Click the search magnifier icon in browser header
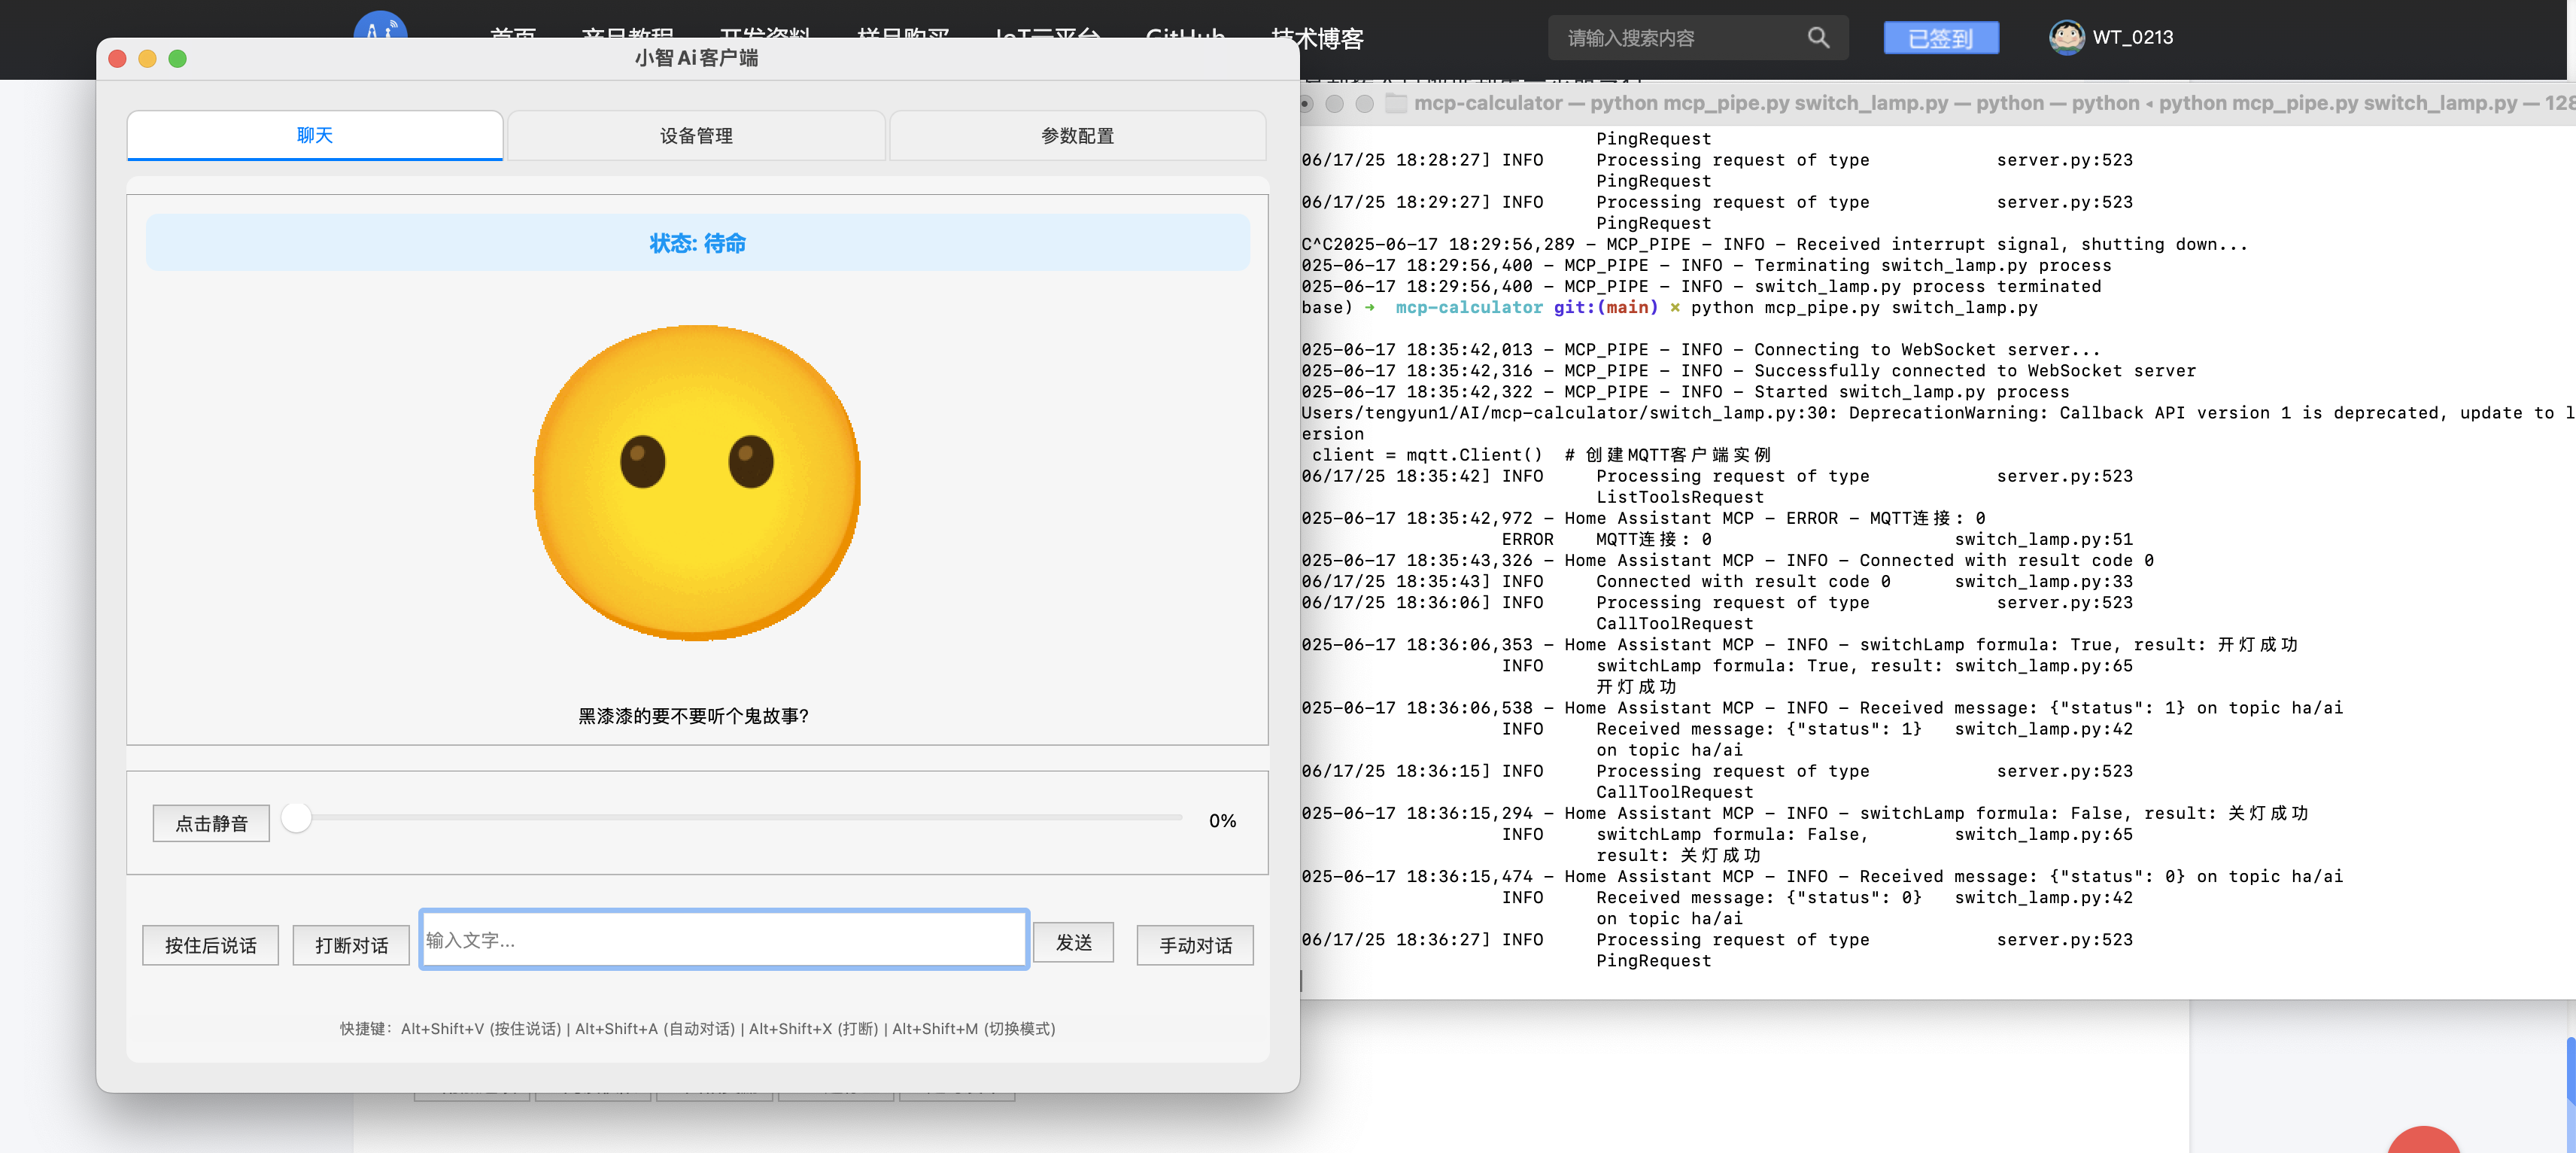Viewport: 2576px width, 1153px height. pos(1818,38)
